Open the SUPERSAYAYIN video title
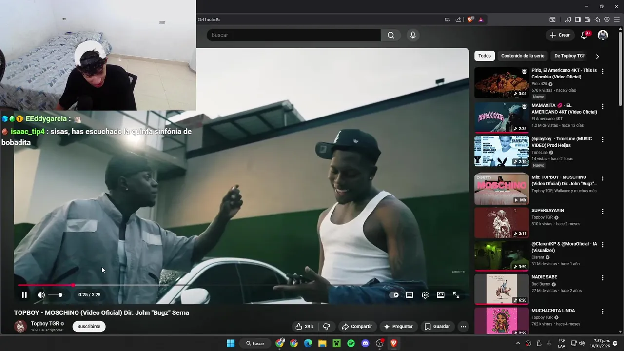This screenshot has height=351, width=624. pyautogui.click(x=547, y=211)
